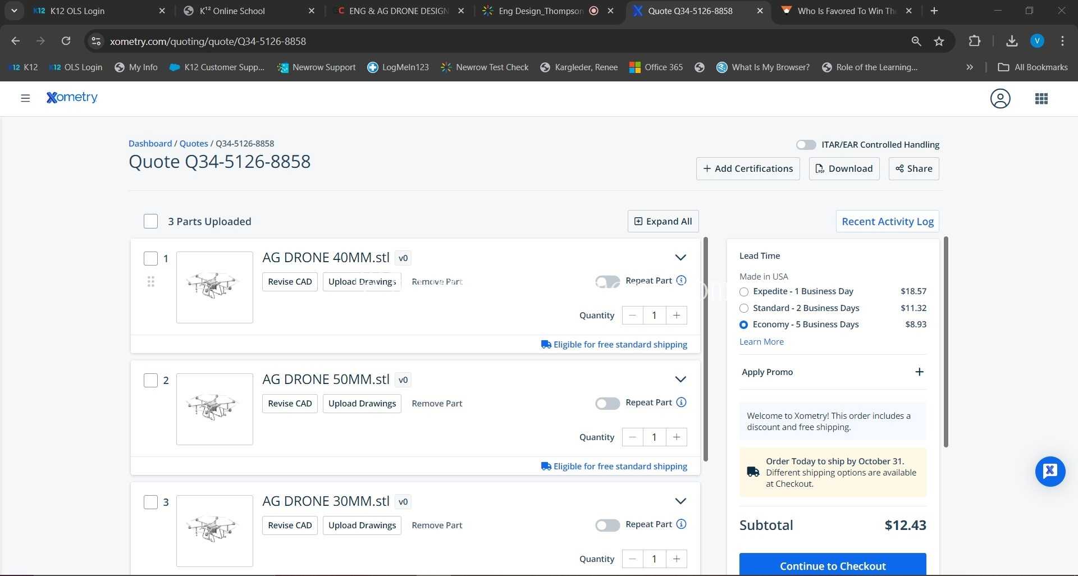Viewport: 1078px width, 576px height.
Task: Expand details of AG DRONE 50MM.stl
Action: click(680, 380)
